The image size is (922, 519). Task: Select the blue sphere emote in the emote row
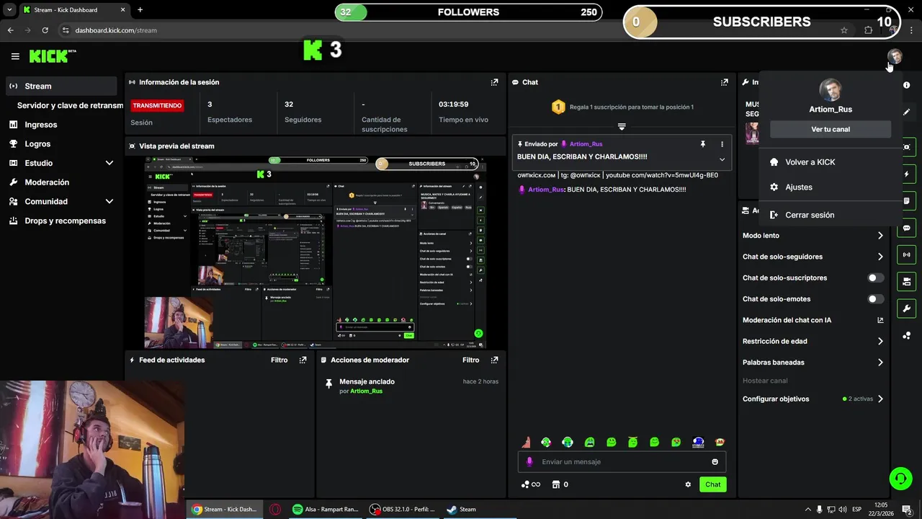pyautogui.click(x=697, y=442)
